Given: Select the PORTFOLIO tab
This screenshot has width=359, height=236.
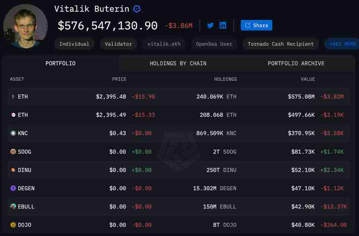Looking at the screenshot, I should coord(60,63).
